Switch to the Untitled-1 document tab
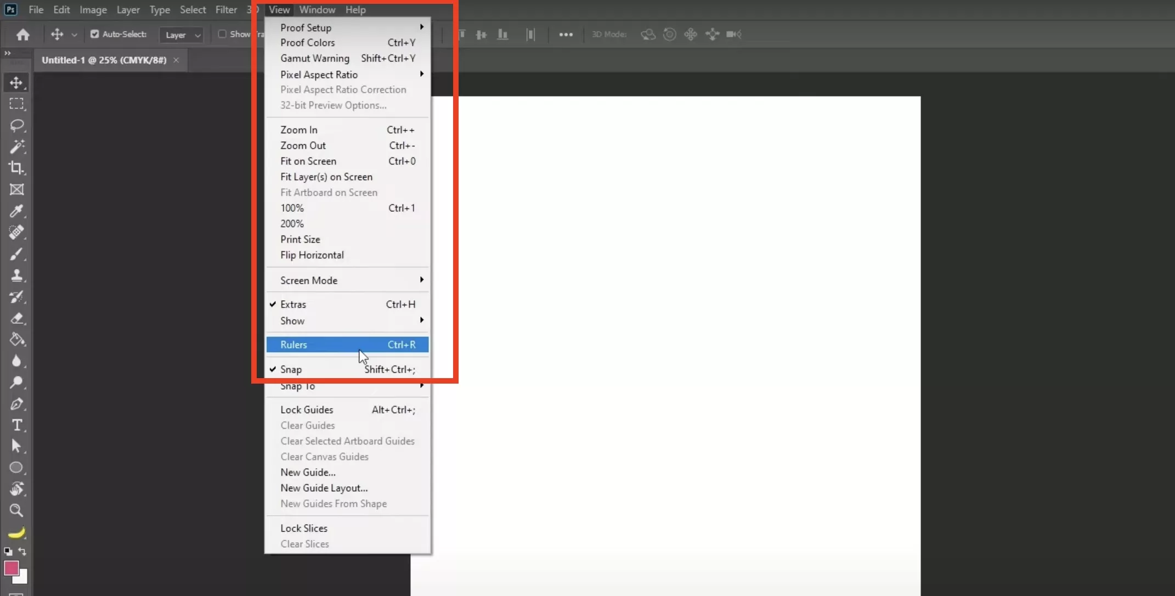 tap(104, 60)
